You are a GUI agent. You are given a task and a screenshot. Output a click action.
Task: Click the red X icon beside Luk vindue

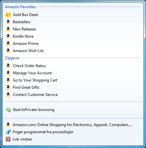point(8,139)
